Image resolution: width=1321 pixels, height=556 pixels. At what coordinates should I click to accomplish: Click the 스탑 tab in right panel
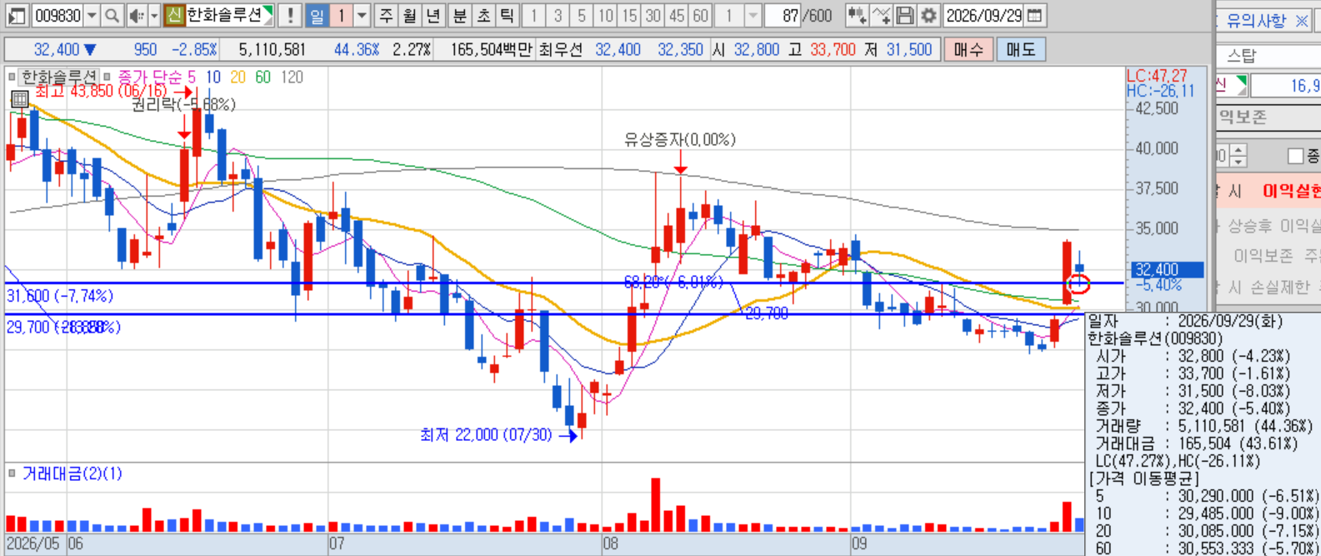coord(1241,56)
